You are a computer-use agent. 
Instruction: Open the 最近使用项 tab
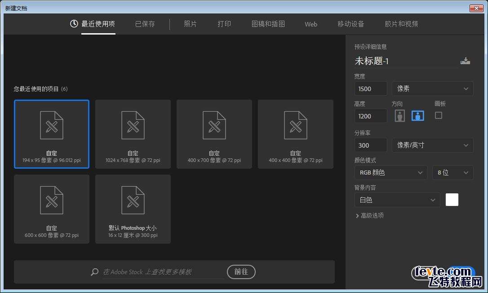click(x=98, y=24)
